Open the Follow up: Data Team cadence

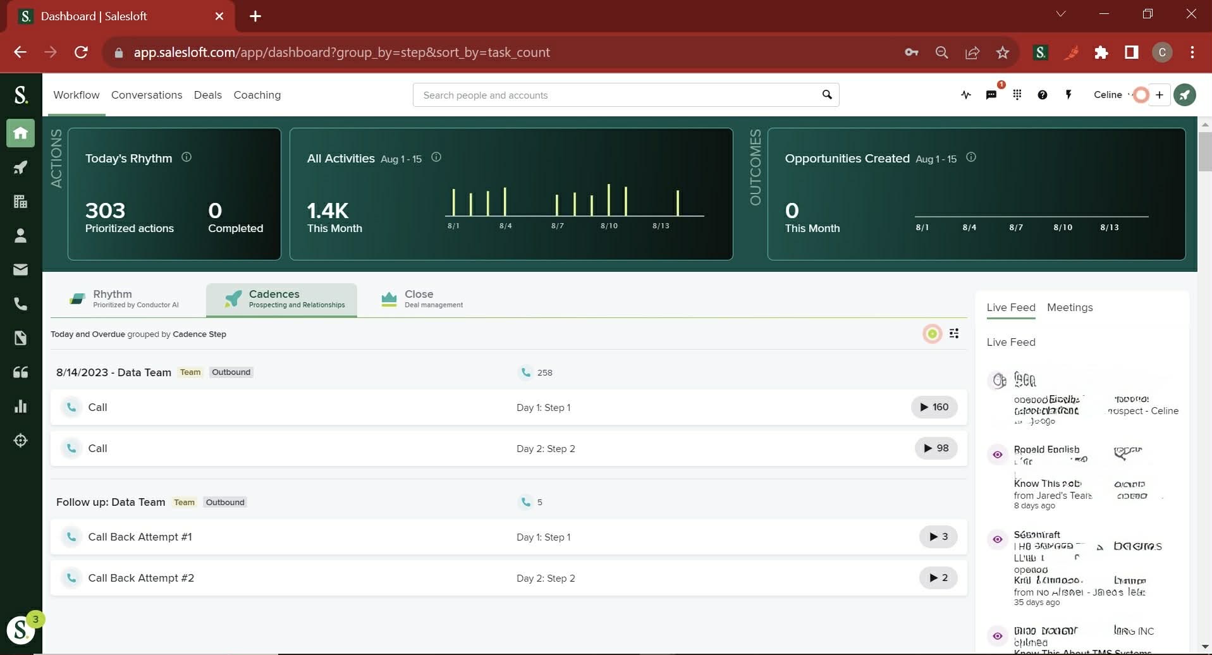[111, 502]
